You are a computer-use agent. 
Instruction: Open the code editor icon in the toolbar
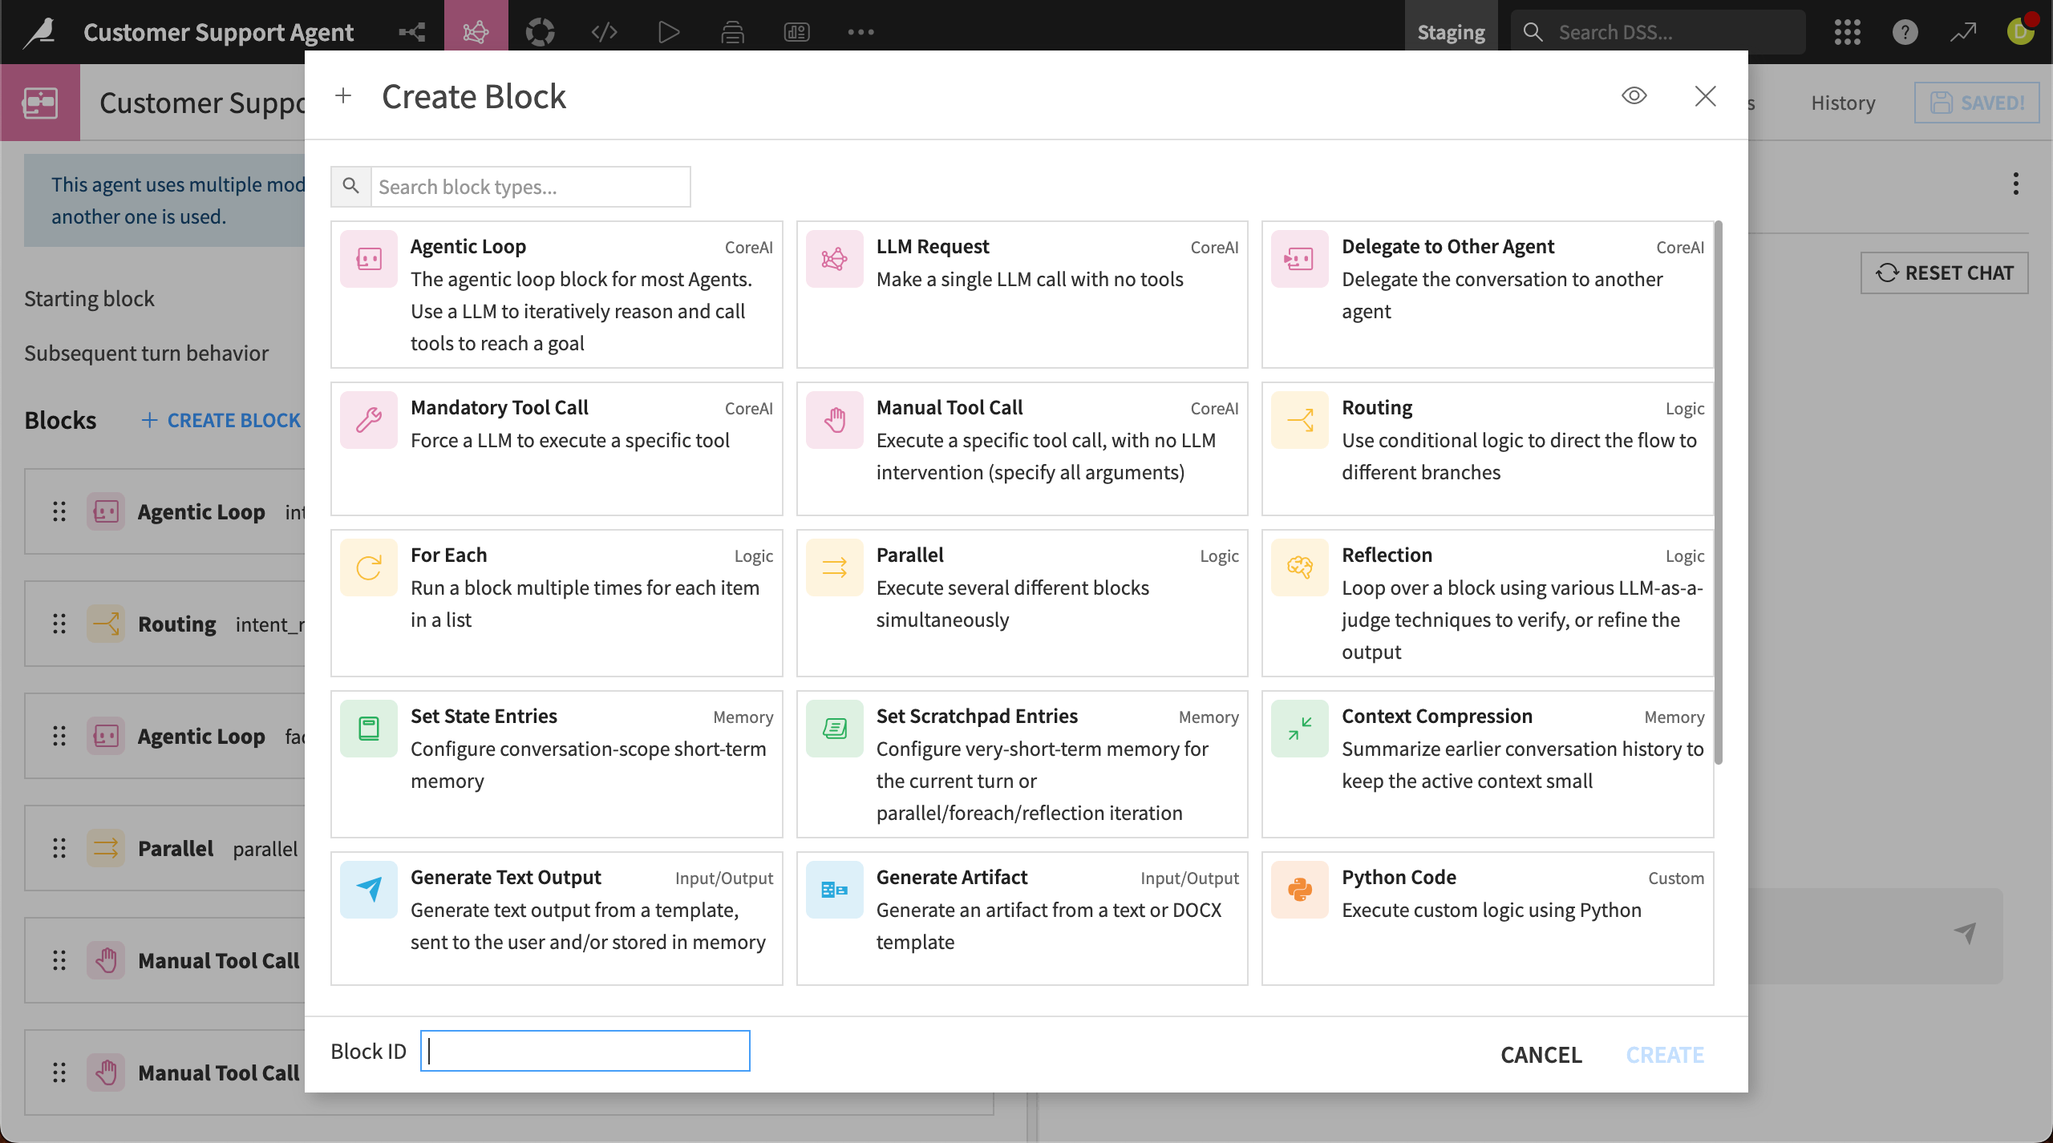pyautogui.click(x=604, y=32)
